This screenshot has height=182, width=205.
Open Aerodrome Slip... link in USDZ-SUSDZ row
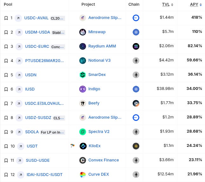tap(105, 117)
